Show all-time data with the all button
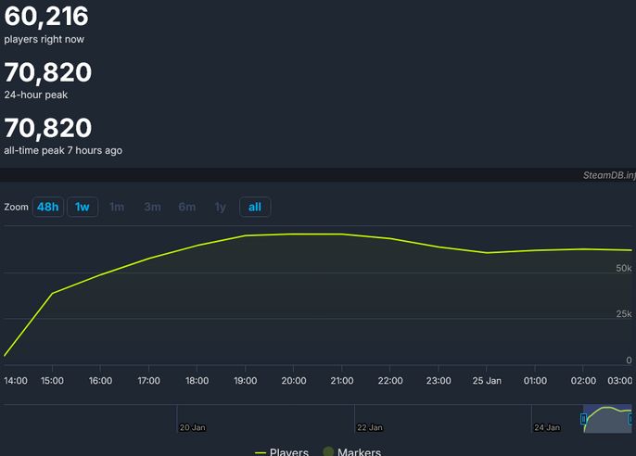Image resolution: width=636 pixels, height=456 pixels. click(255, 207)
